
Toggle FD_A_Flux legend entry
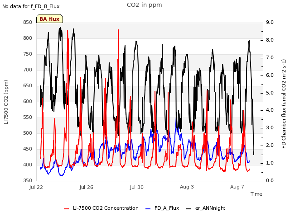click(x=167, y=208)
